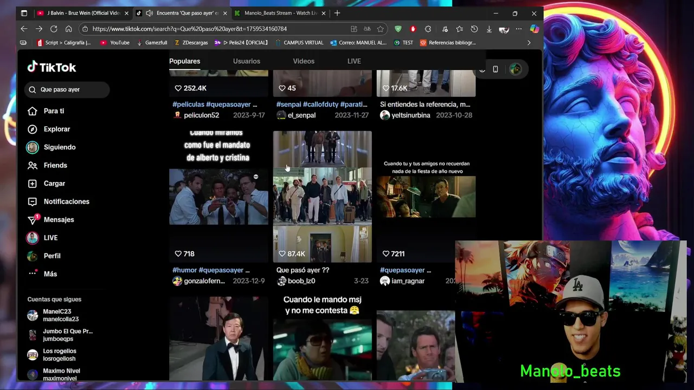
Task: Open the CAMPUS VIRTUAL bookmark
Action: point(299,43)
